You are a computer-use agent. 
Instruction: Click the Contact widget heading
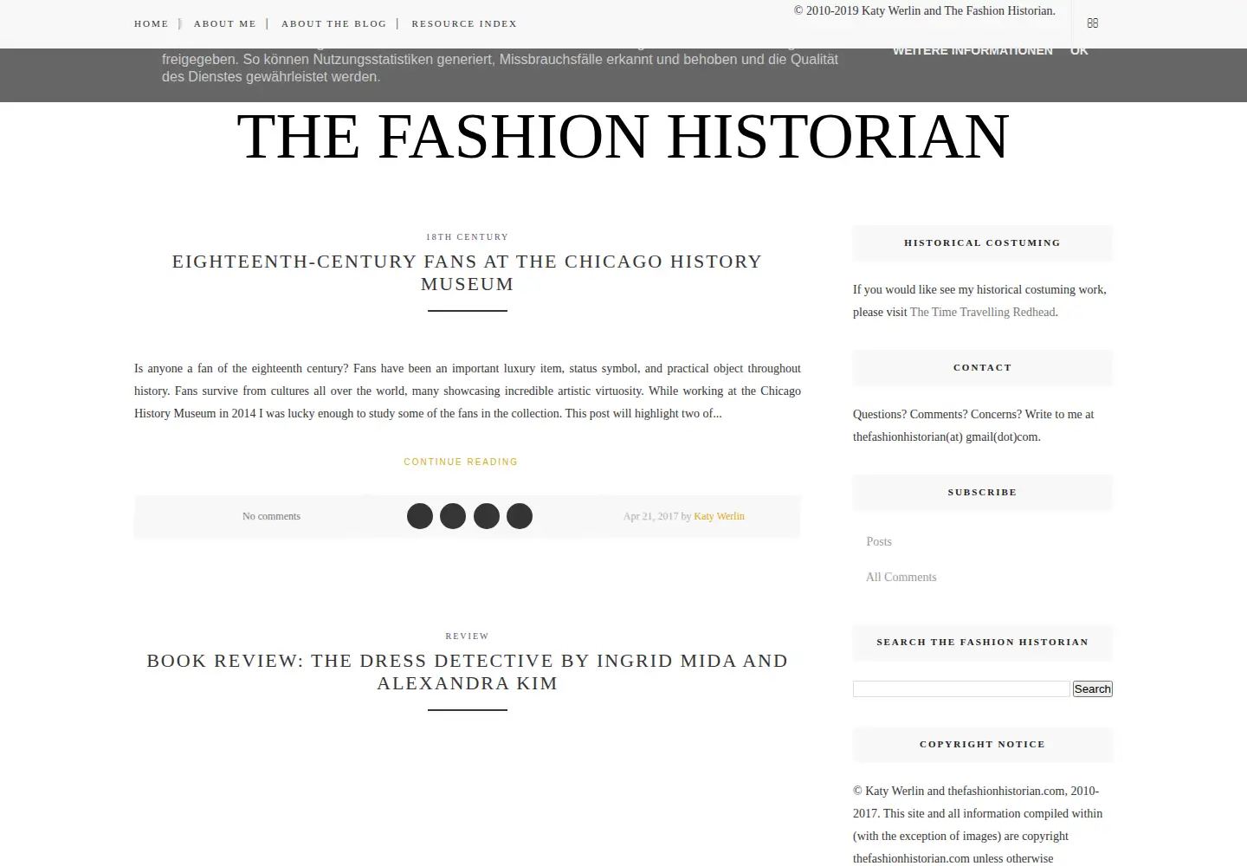(983, 367)
